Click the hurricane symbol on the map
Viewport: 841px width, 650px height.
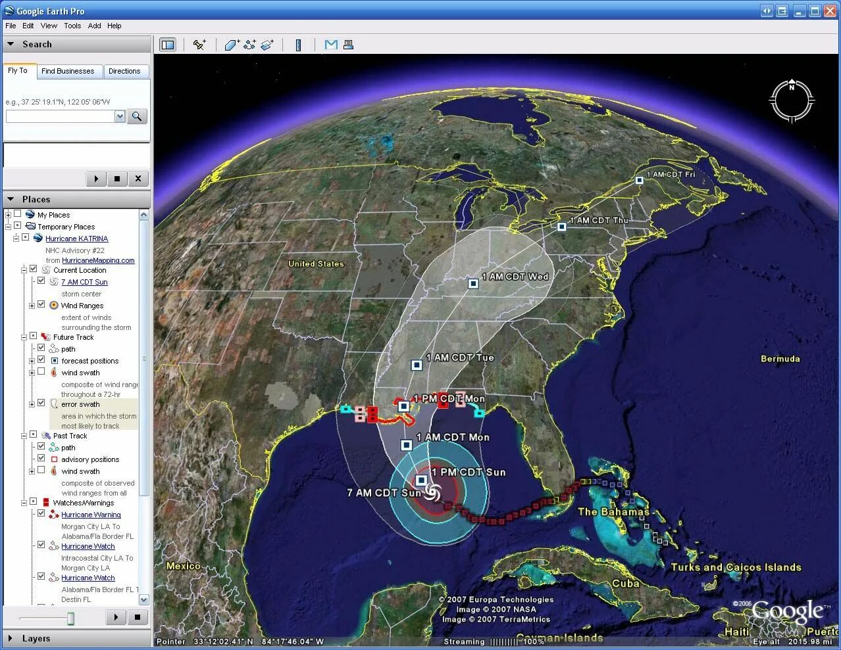click(432, 492)
